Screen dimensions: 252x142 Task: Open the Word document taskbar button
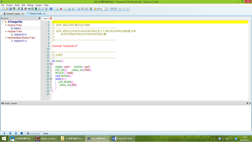coord(123,138)
